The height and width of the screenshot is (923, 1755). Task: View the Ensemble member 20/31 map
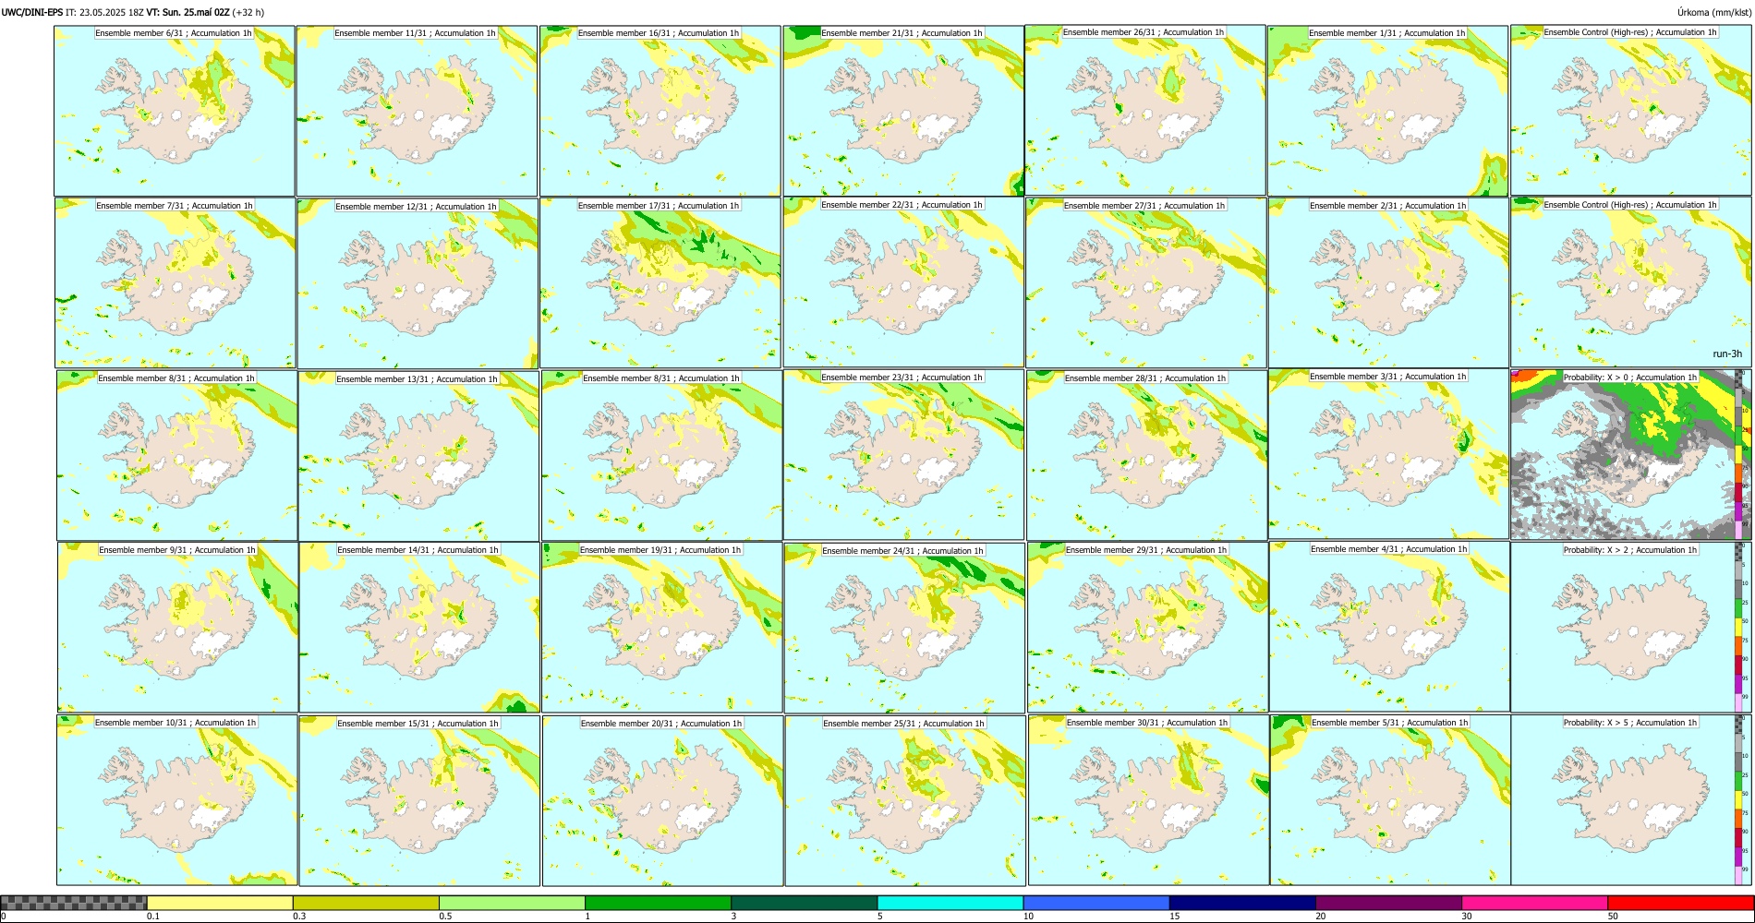662,800
